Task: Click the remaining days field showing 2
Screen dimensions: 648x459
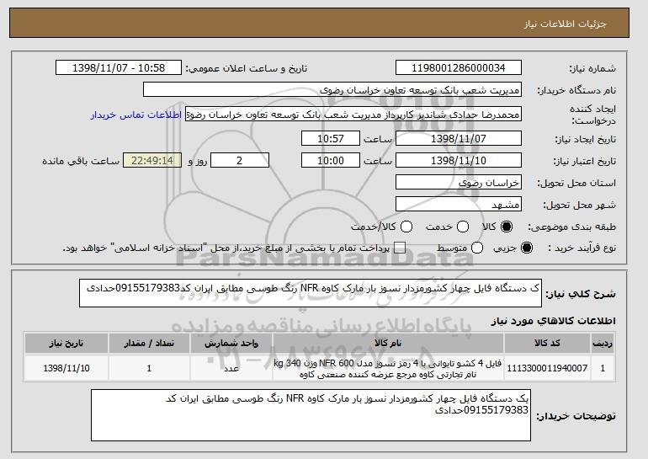Action: pos(240,161)
